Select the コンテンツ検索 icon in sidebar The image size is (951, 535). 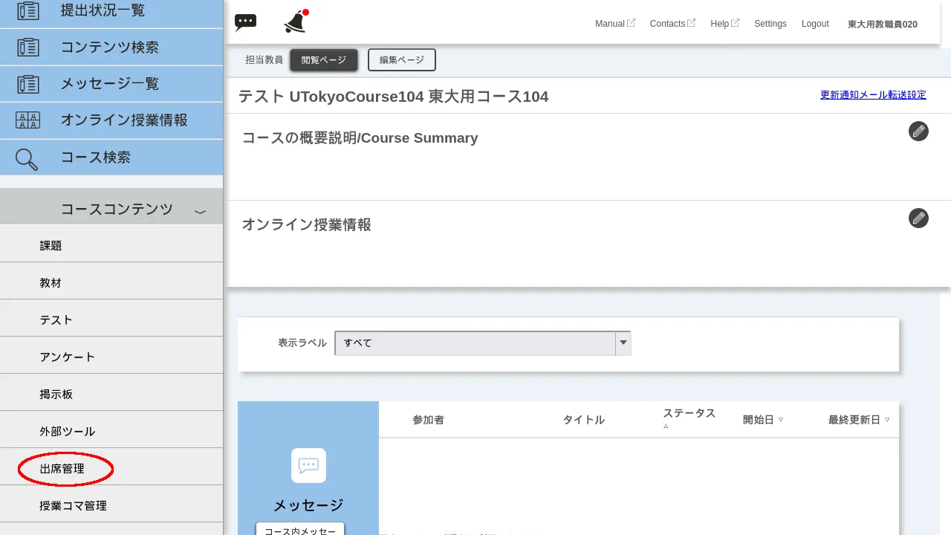(30, 47)
